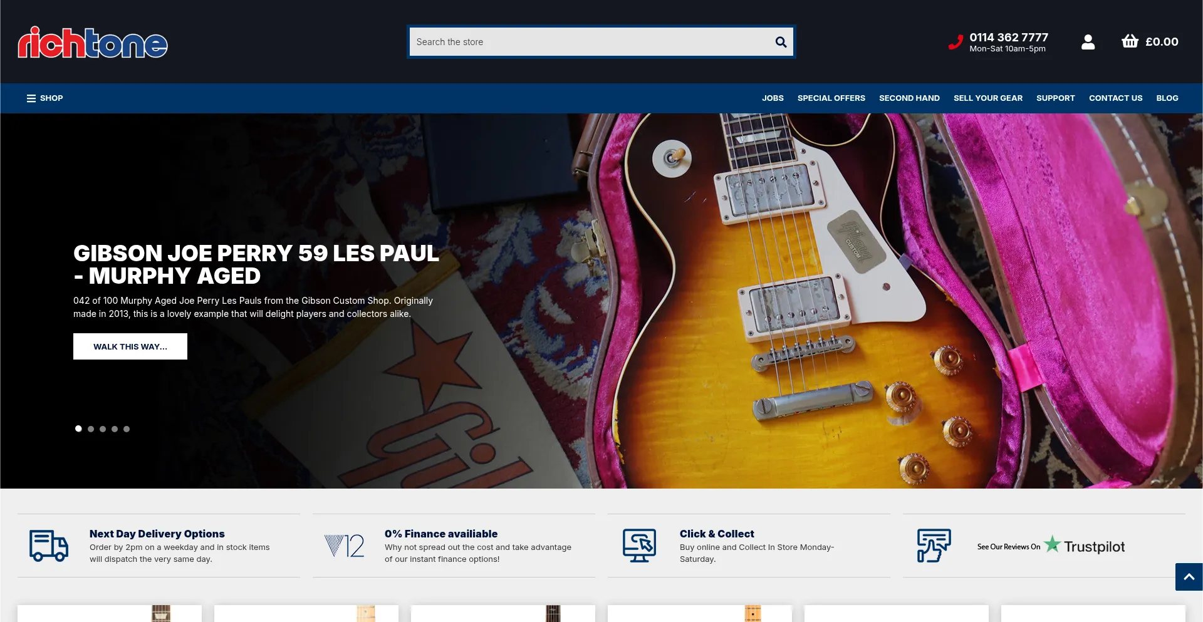Viewport: 1203px width, 622px height.
Task: Open the shopping basket icon
Action: 1130,41
